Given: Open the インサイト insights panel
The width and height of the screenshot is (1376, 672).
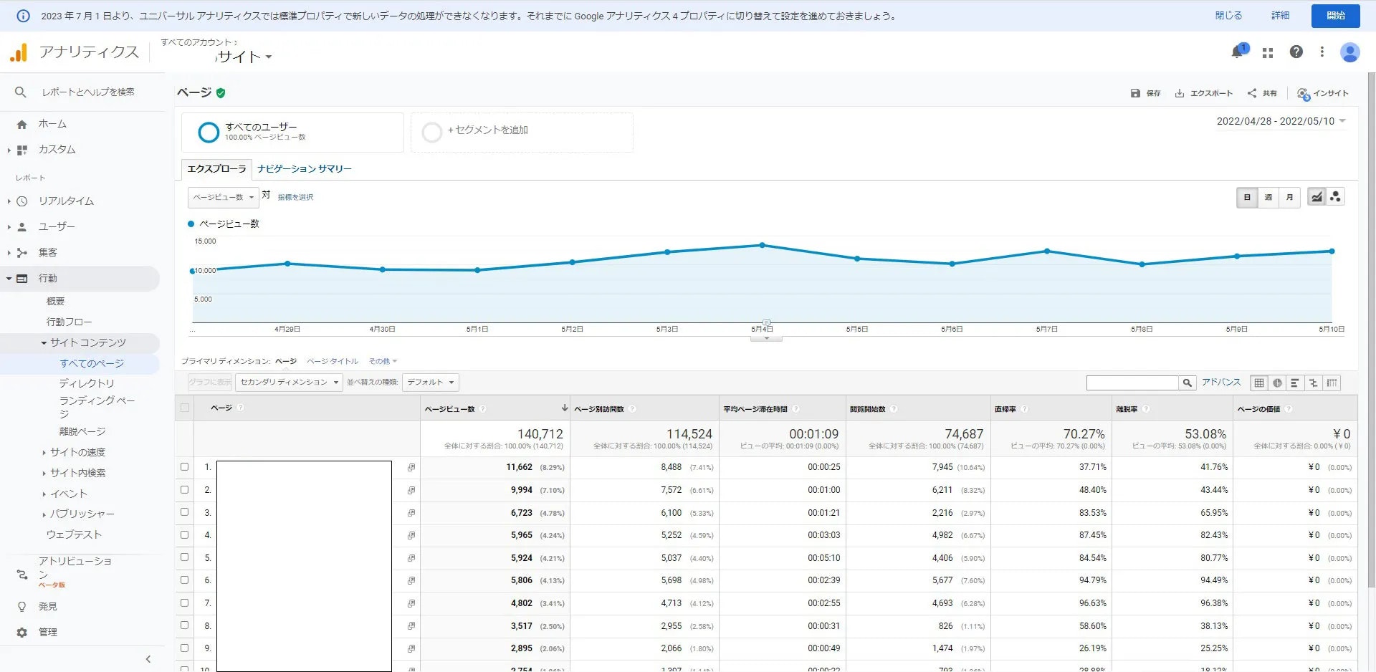Looking at the screenshot, I should [1323, 93].
